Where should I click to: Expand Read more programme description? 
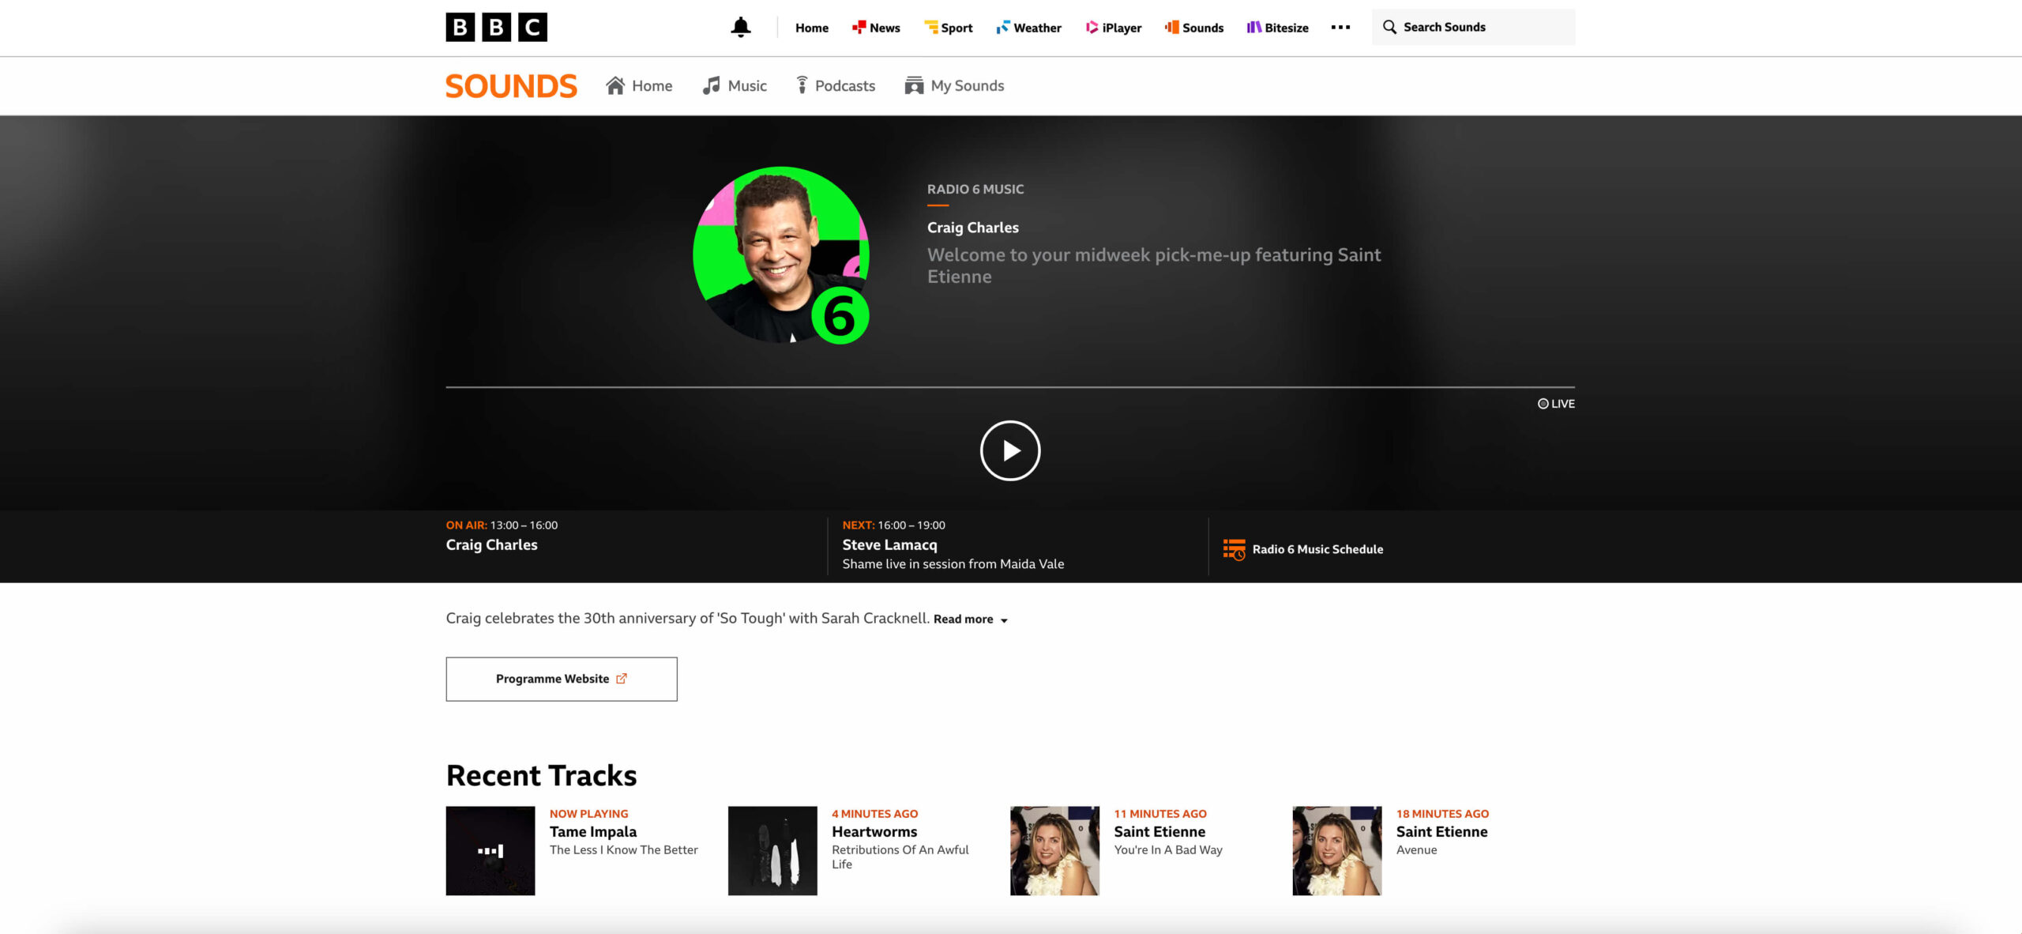coord(971,620)
